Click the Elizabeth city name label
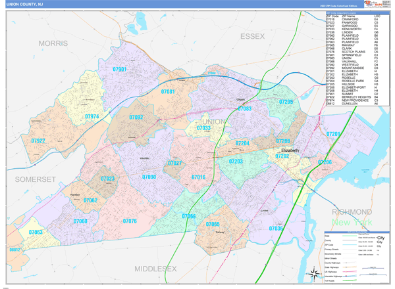Viewport: 395px width, 289px height. click(286, 150)
